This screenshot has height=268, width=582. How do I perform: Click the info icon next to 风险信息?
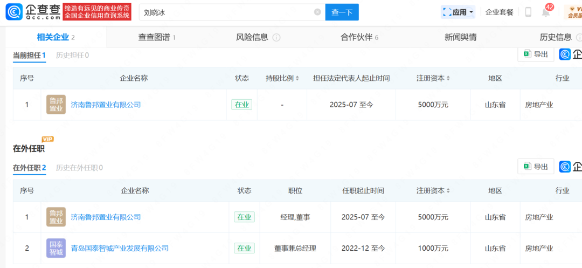click(x=276, y=38)
